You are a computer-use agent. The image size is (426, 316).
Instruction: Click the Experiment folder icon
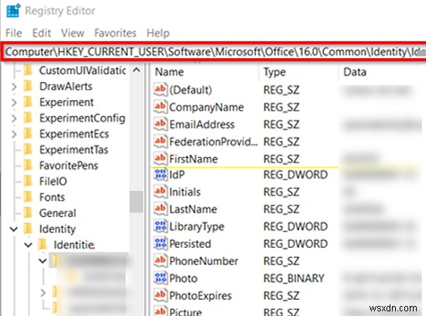pos(28,102)
